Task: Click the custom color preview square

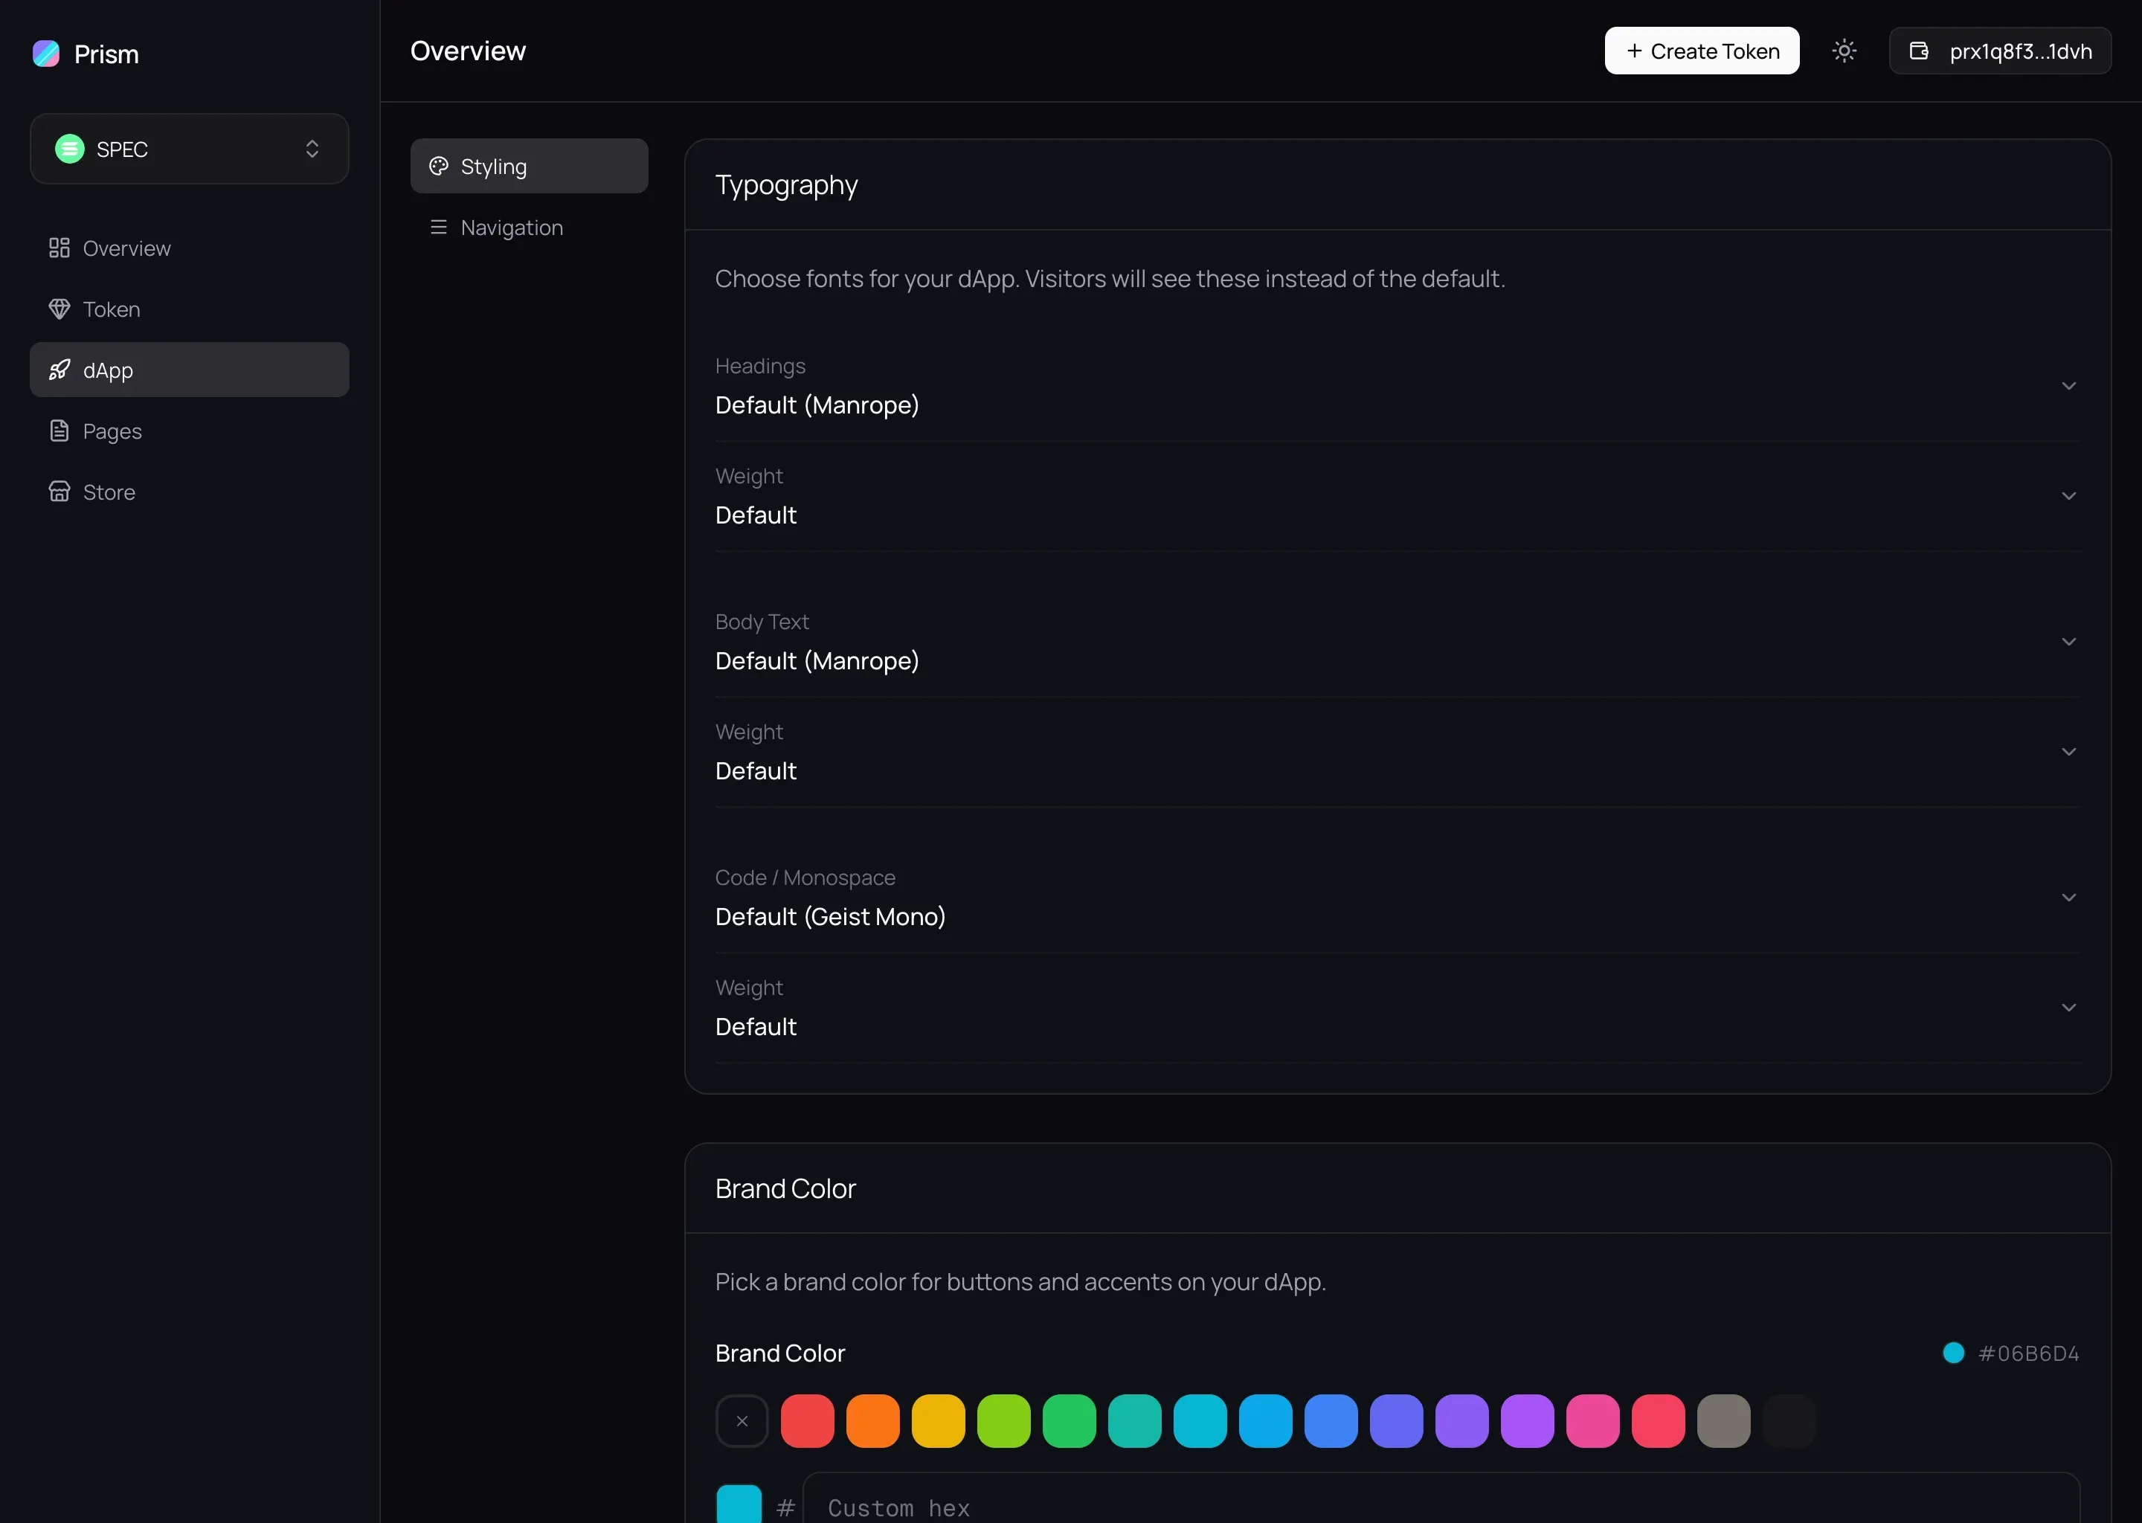Action: click(x=739, y=1504)
